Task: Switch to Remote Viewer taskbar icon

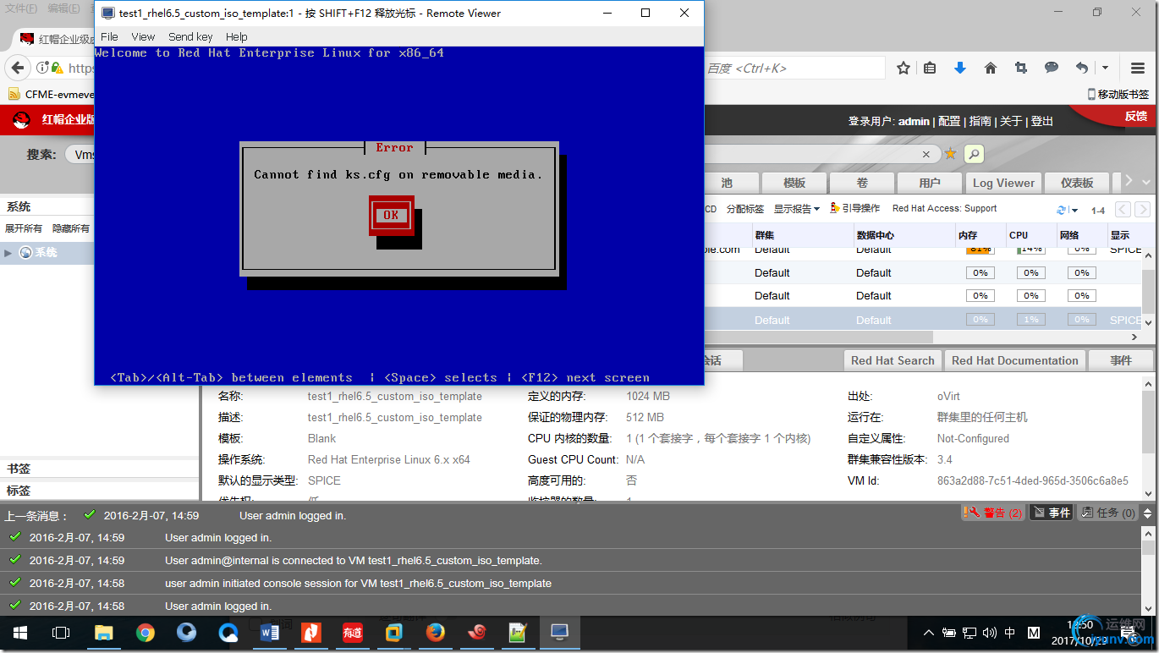Action: click(x=559, y=633)
